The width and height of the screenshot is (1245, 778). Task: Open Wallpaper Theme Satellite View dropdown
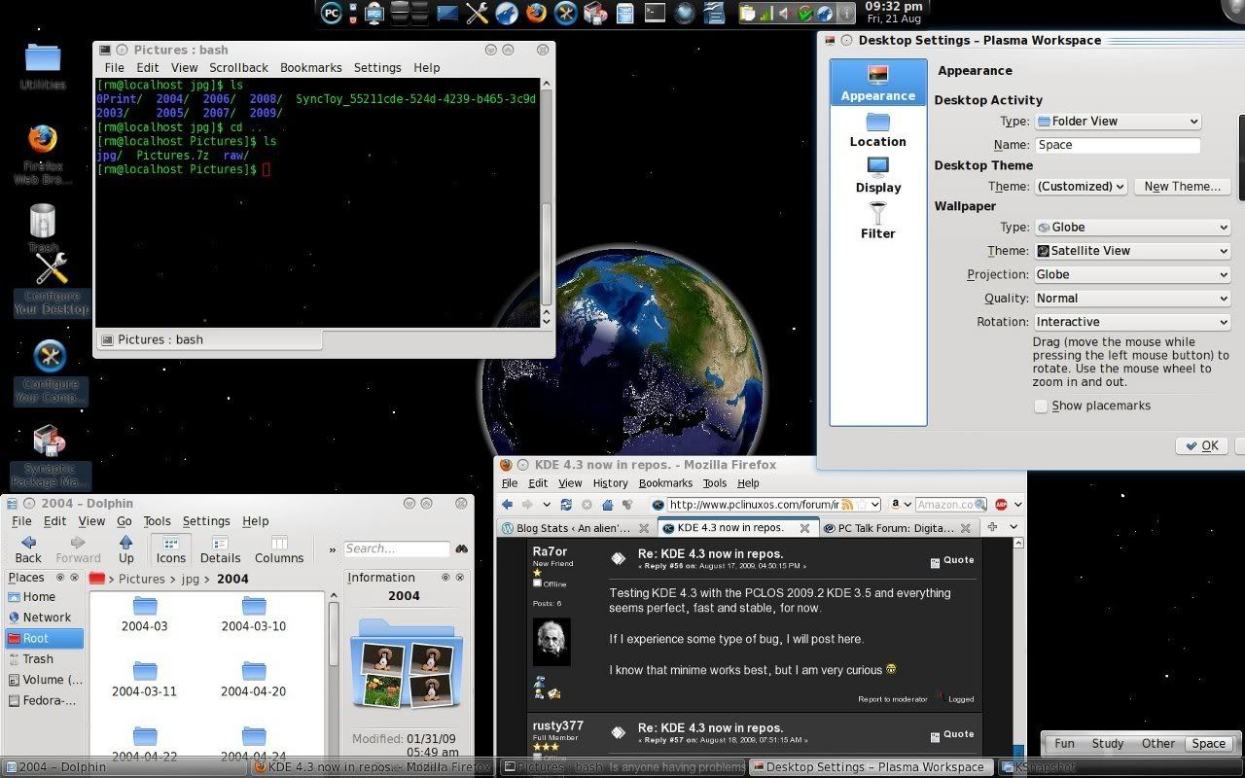(1132, 250)
